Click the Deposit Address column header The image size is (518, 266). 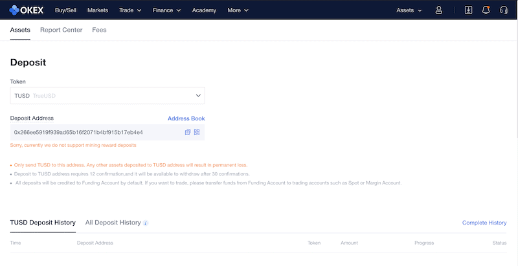pos(95,243)
